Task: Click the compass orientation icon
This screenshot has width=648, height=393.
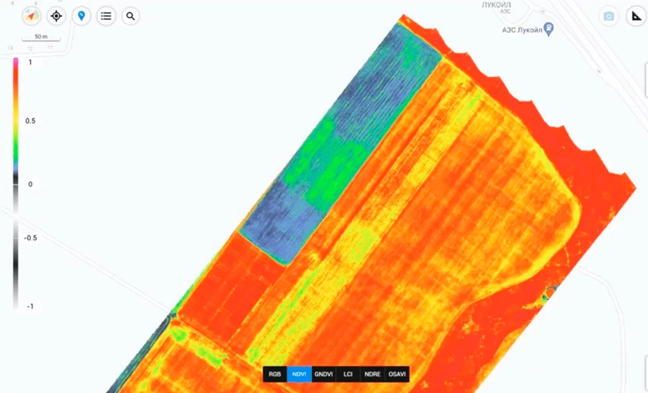Action: [x=31, y=16]
